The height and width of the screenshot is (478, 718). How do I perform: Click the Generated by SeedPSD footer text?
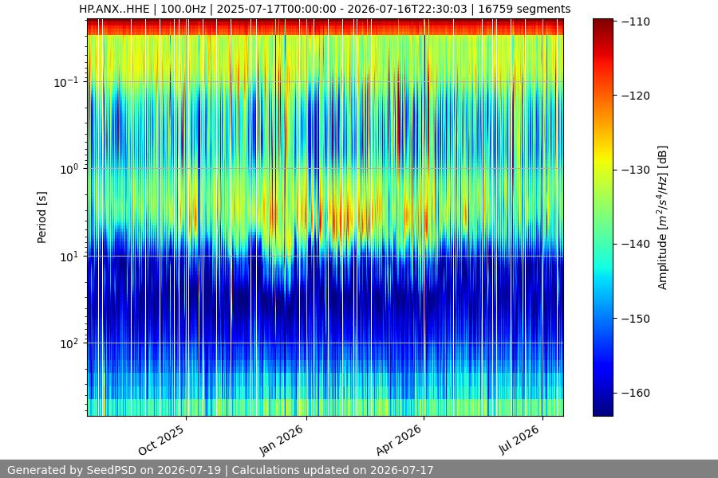pyautogui.click(x=220, y=470)
